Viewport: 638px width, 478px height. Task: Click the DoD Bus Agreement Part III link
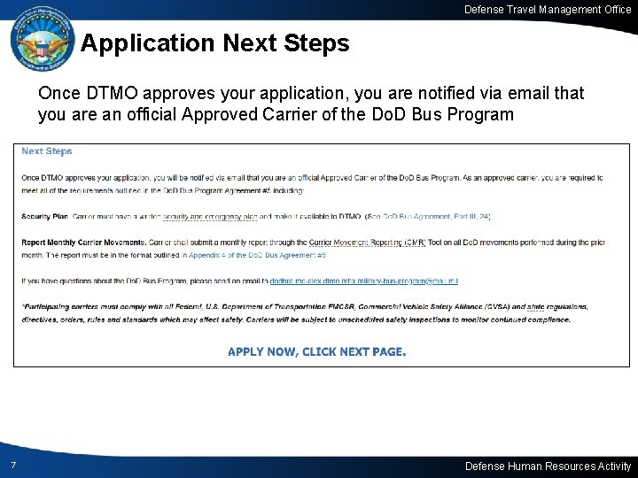coord(436,217)
